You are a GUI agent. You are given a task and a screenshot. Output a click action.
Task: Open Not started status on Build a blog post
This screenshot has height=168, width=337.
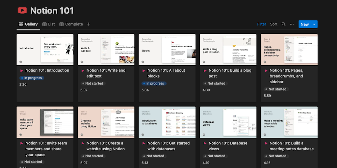215,83
